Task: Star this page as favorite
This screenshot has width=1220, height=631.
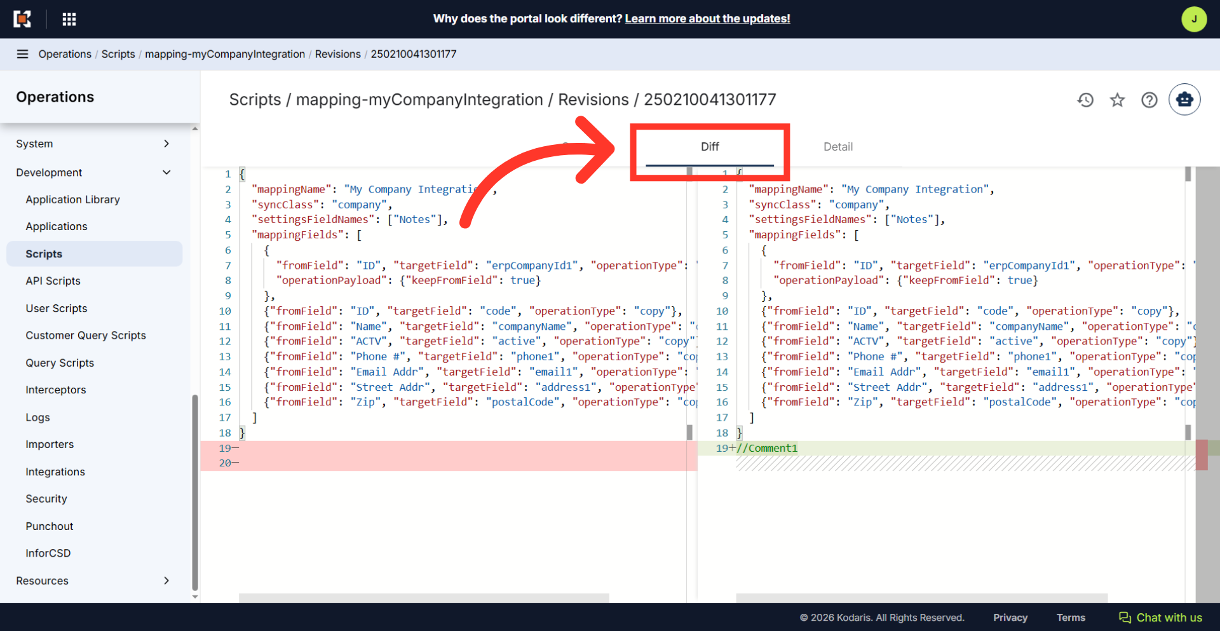Action: (1117, 100)
